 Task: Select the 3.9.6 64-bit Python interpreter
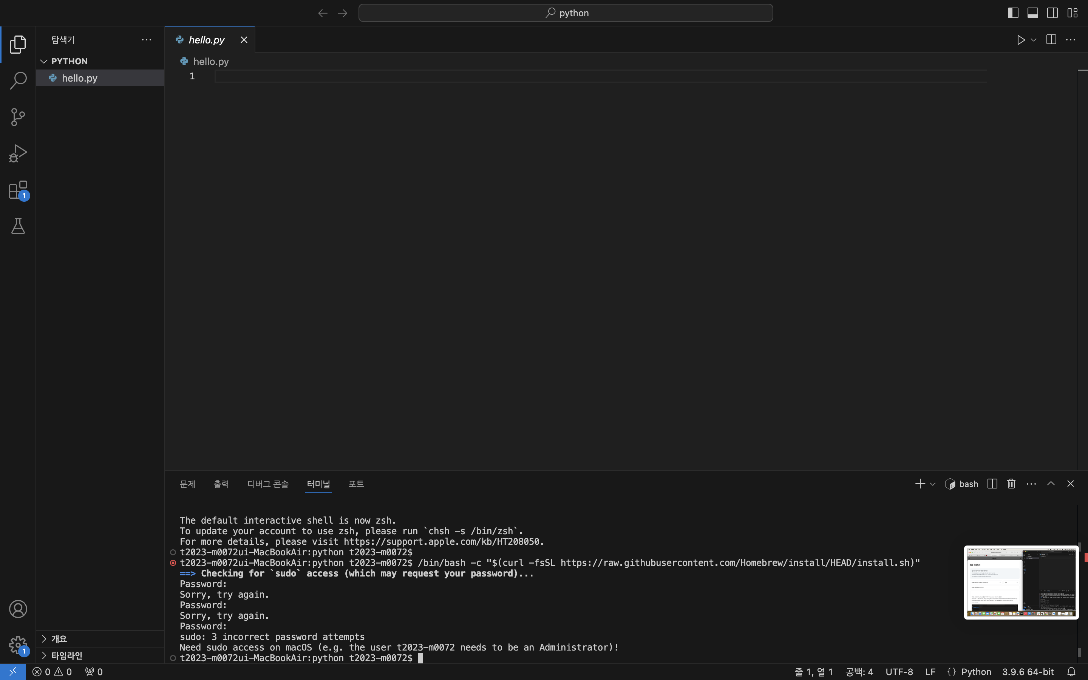(1028, 672)
